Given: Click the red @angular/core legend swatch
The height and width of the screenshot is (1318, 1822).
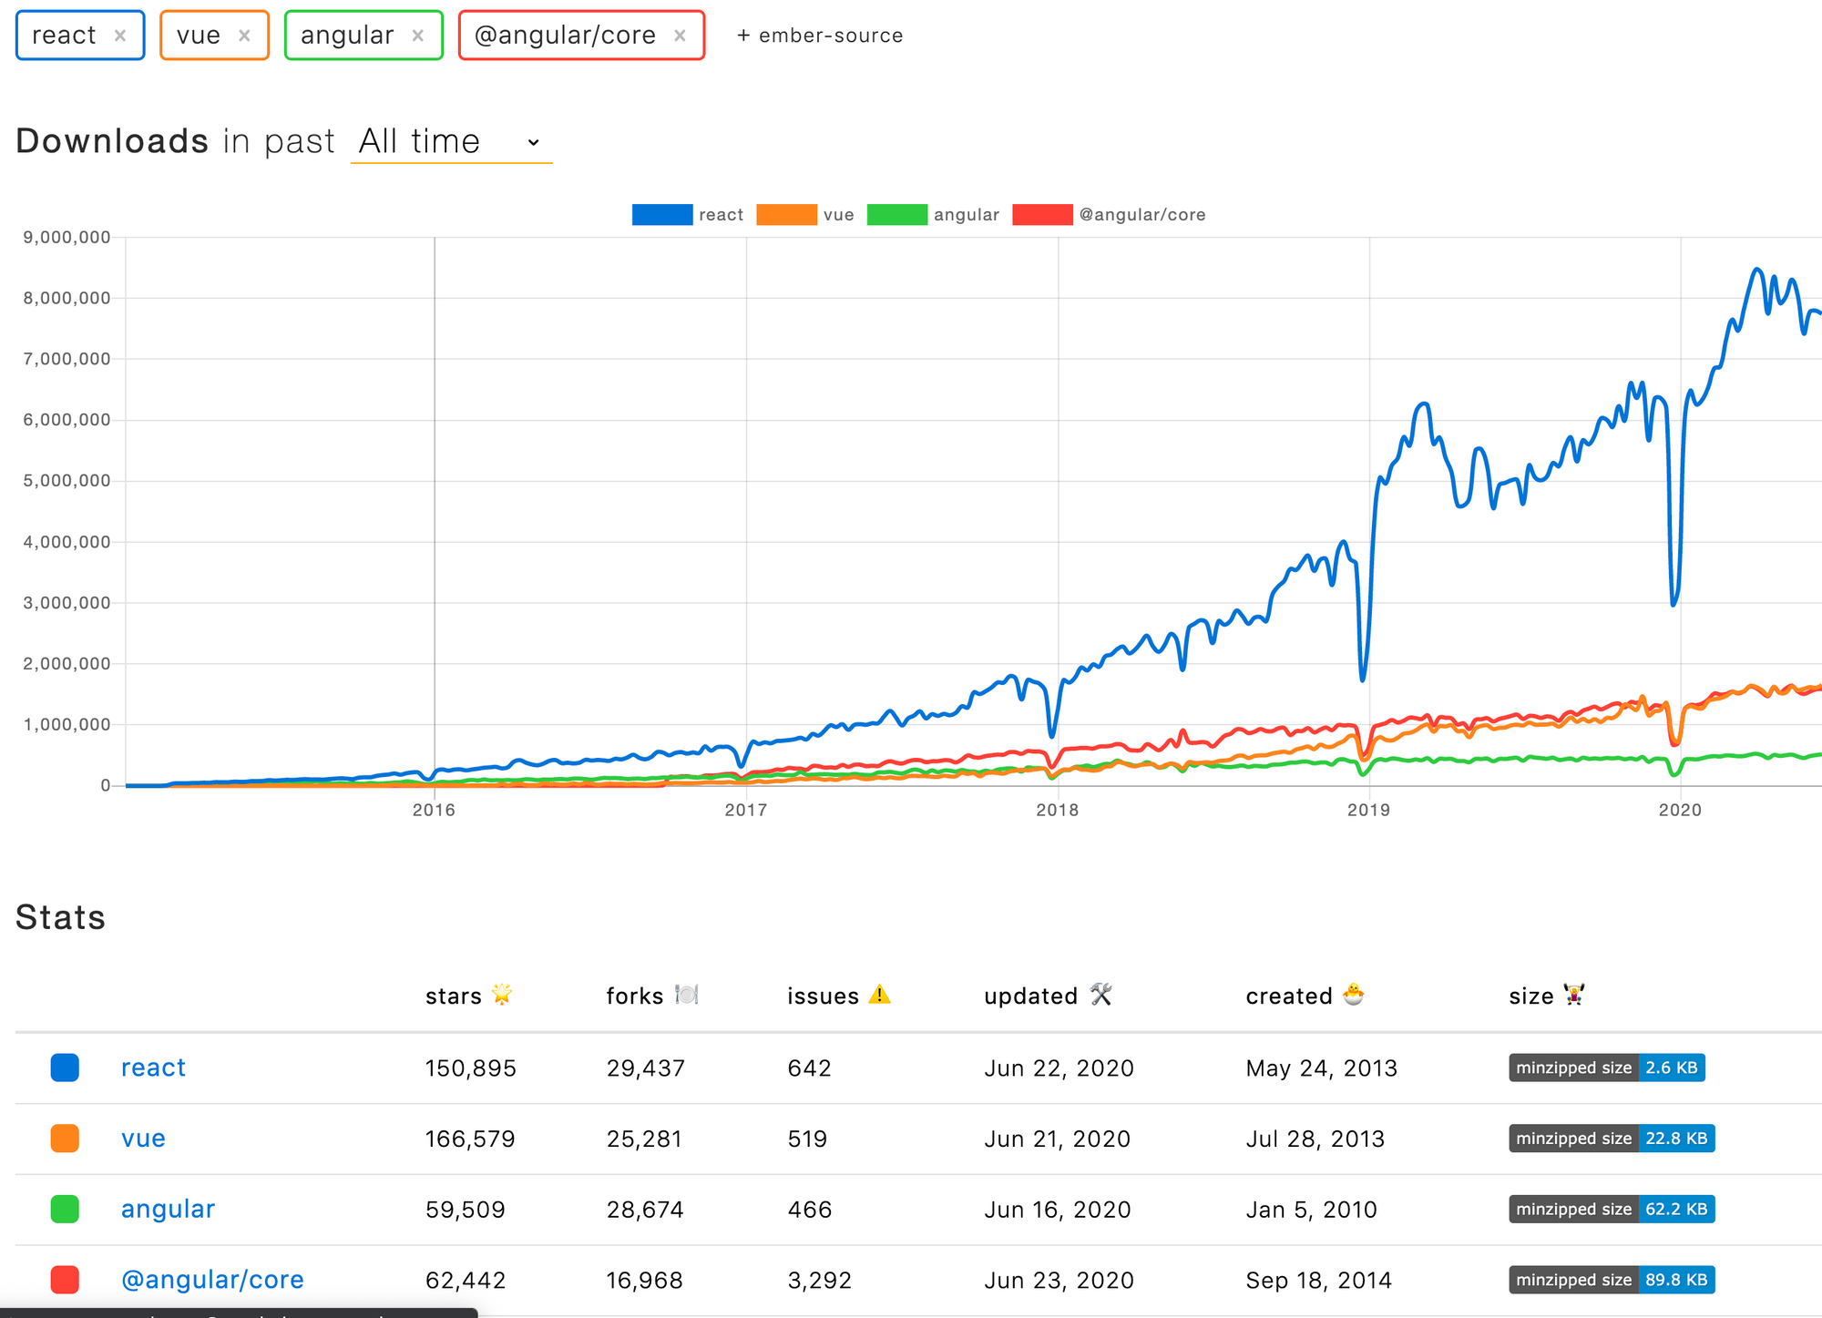Looking at the screenshot, I should (x=1041, y=215).
